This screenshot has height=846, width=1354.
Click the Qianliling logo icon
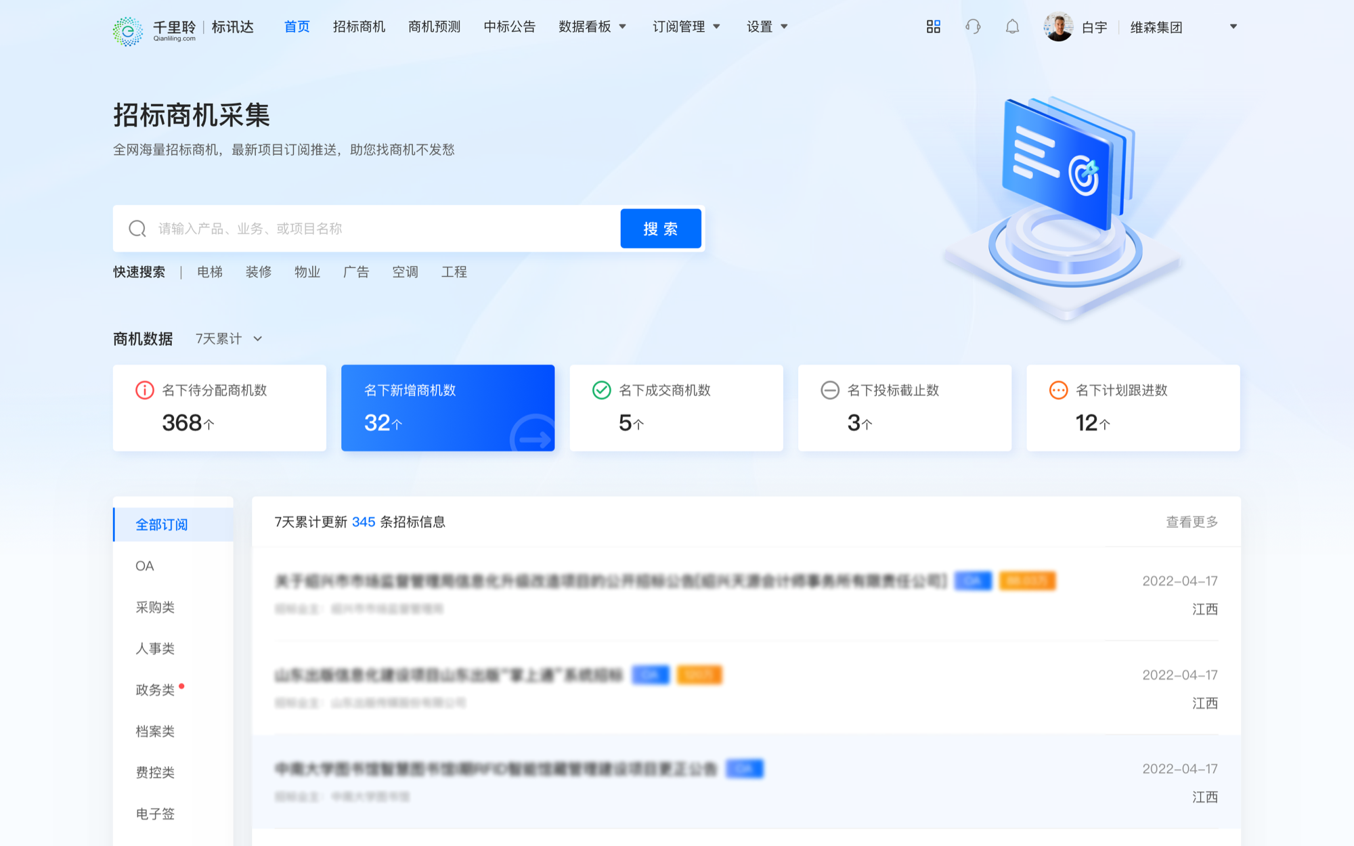127,31
